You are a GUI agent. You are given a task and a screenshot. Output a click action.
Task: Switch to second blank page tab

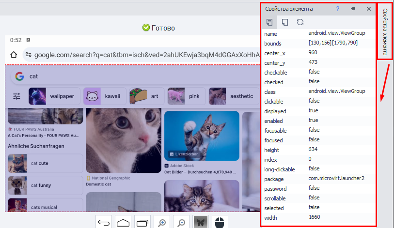click(285, 22)
